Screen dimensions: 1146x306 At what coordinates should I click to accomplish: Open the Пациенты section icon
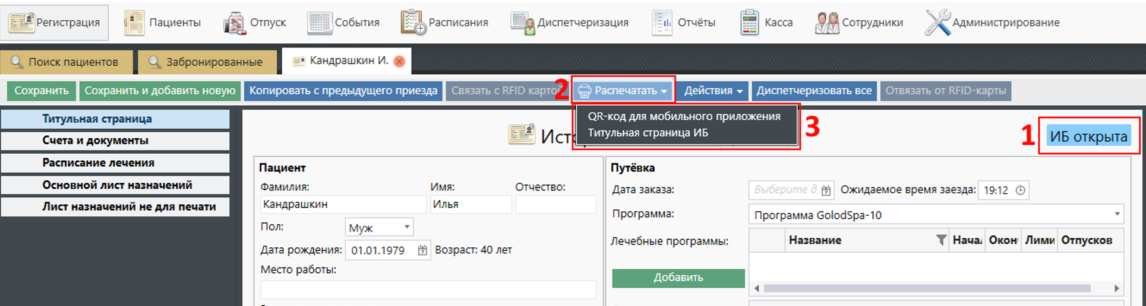[x=134, y=23]
